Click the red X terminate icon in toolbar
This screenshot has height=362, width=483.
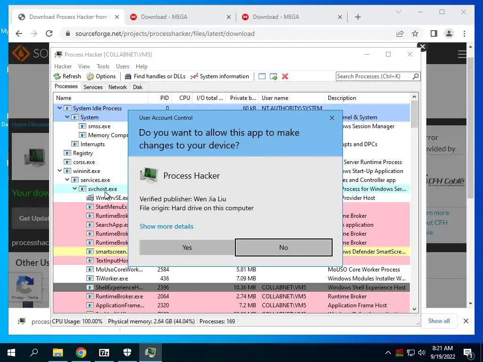click(285, 76)
